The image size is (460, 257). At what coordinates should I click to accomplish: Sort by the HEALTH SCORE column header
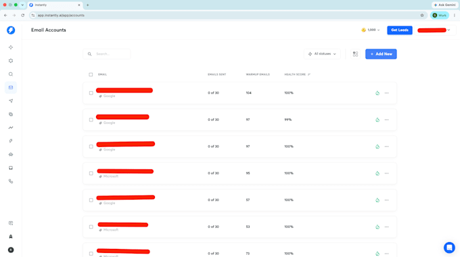[x=295, y=75]
